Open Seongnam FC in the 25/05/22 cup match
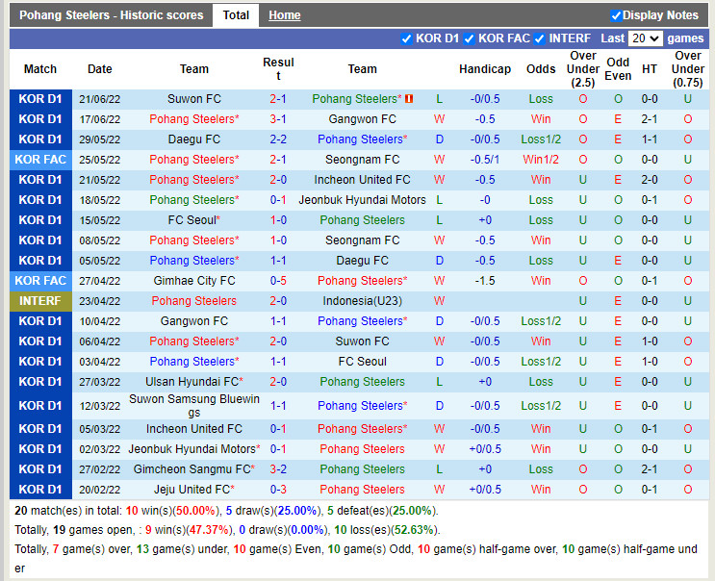The width and height of the screenshot is (715, 581). click(x=362, y=160)
